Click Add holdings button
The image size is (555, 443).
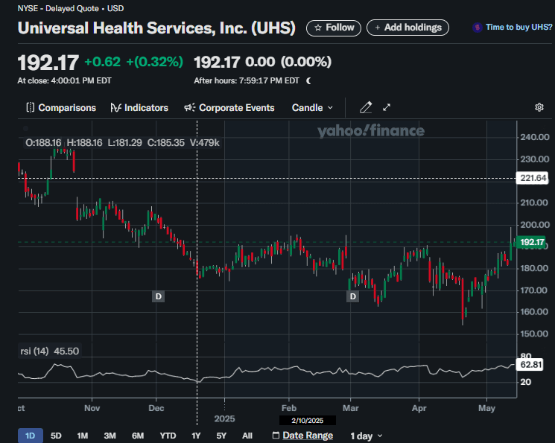pos(407,28)
